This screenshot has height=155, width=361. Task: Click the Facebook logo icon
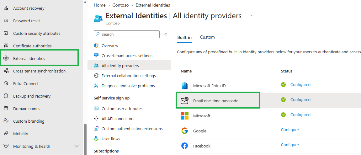click(185, 146)
